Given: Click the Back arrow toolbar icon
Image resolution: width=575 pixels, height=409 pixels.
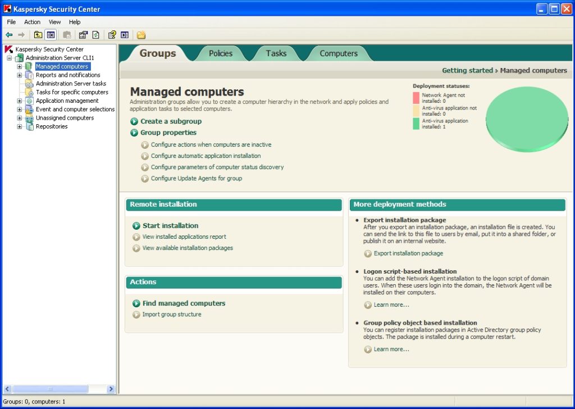Looking at the screenshot, I should (x=9, y=35).
